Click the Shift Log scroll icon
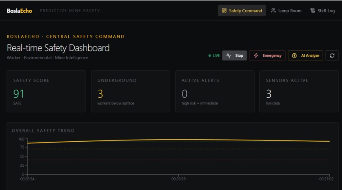Screen dimensions: 342x190 313,11
